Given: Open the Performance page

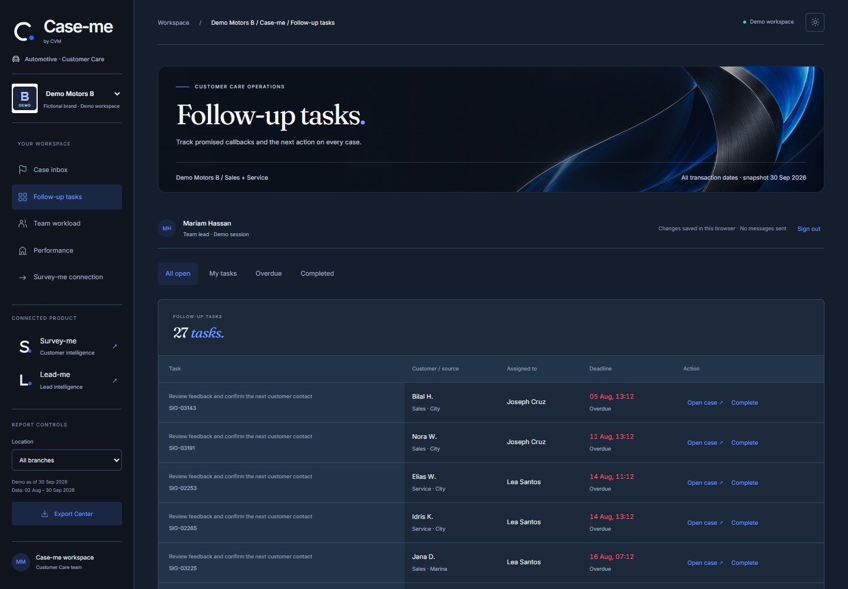Looking at the screenshot, I should (67, 250).
